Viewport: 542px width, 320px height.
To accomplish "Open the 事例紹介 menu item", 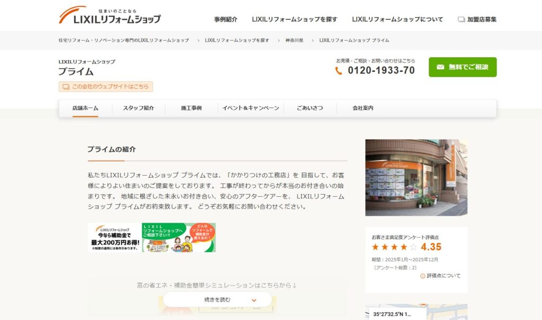I will coord(225,20).
